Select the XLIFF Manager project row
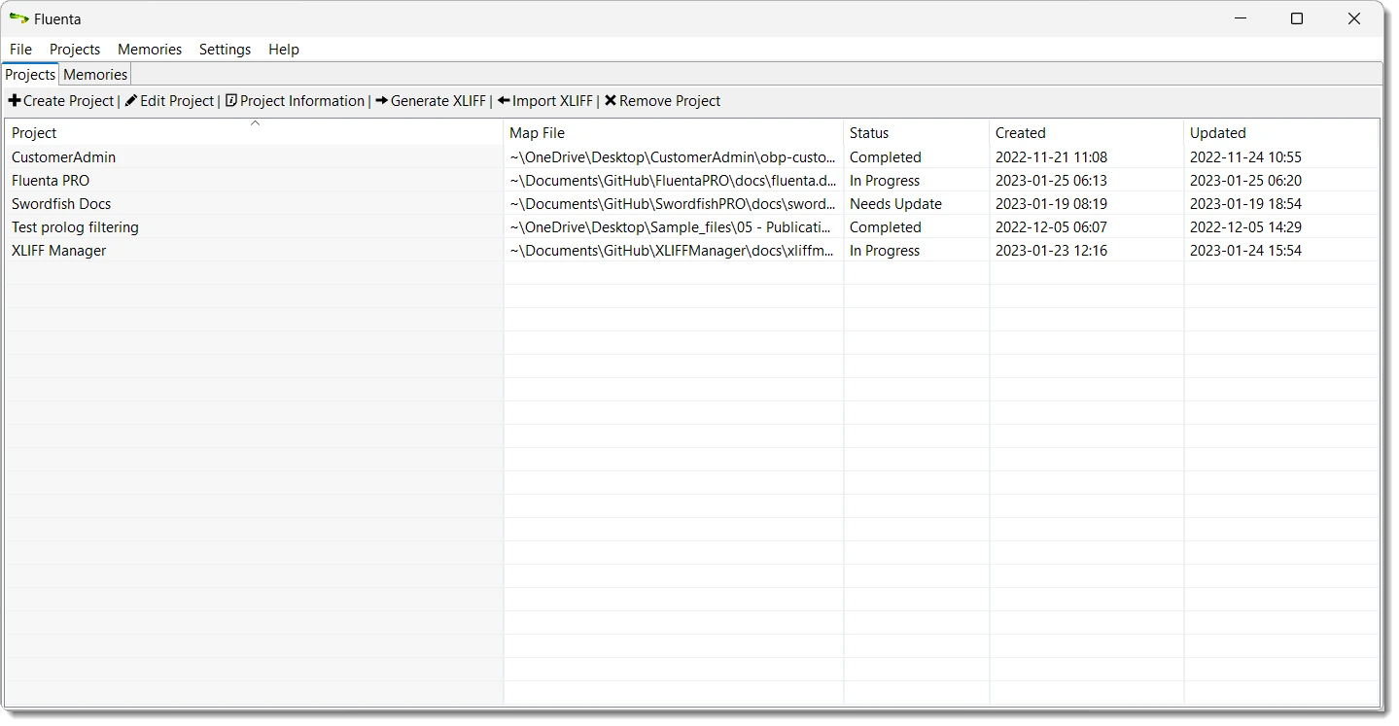The width and height of the screenshot is (1399, 726). [692, 251]
